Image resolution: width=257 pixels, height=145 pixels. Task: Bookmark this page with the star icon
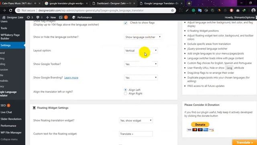(172, 10)
